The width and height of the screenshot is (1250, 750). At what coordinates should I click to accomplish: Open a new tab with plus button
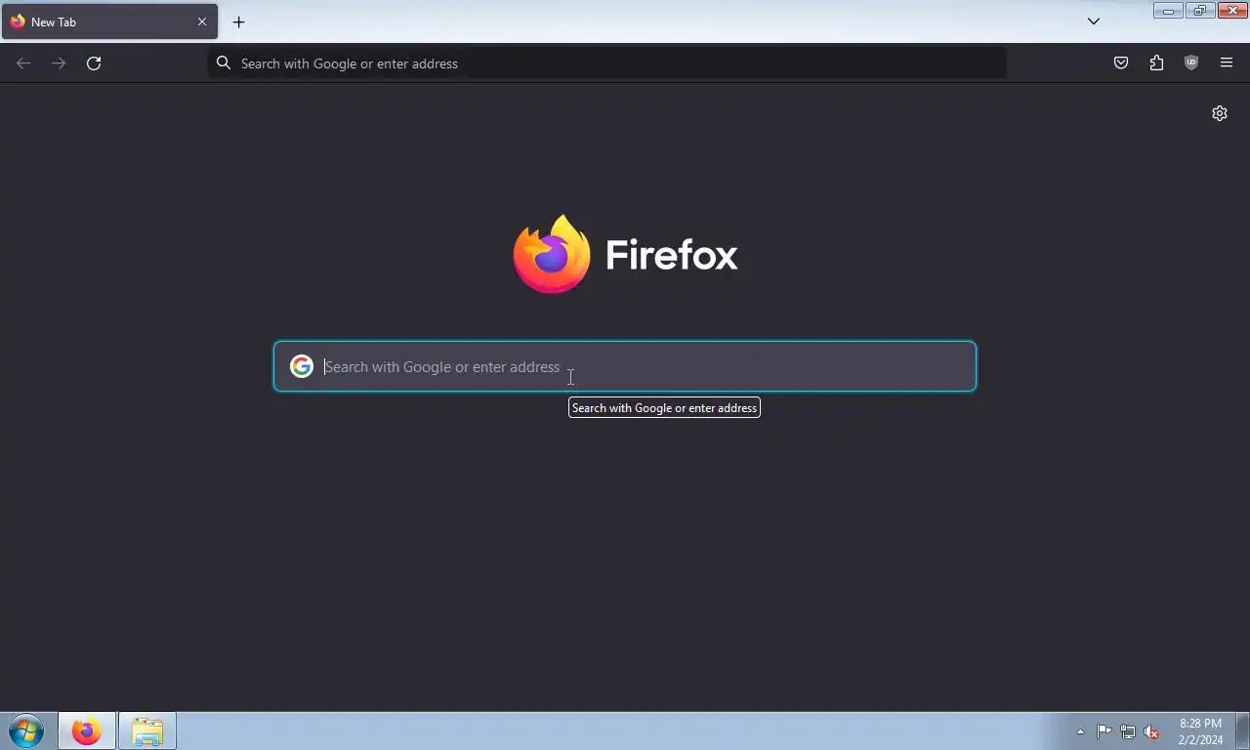(238, 21)
